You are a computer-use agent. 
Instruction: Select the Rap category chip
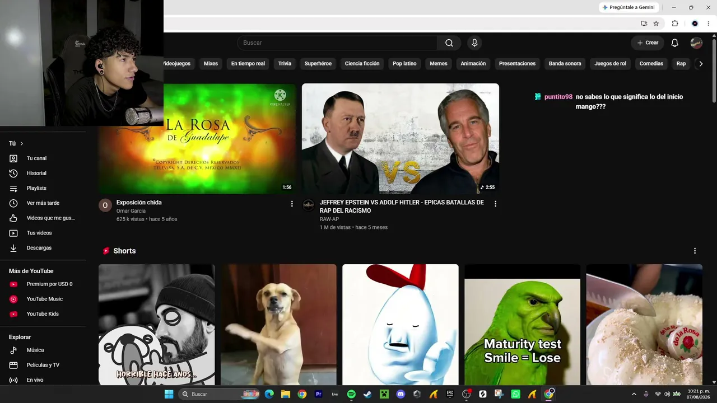tap(681, 64)
